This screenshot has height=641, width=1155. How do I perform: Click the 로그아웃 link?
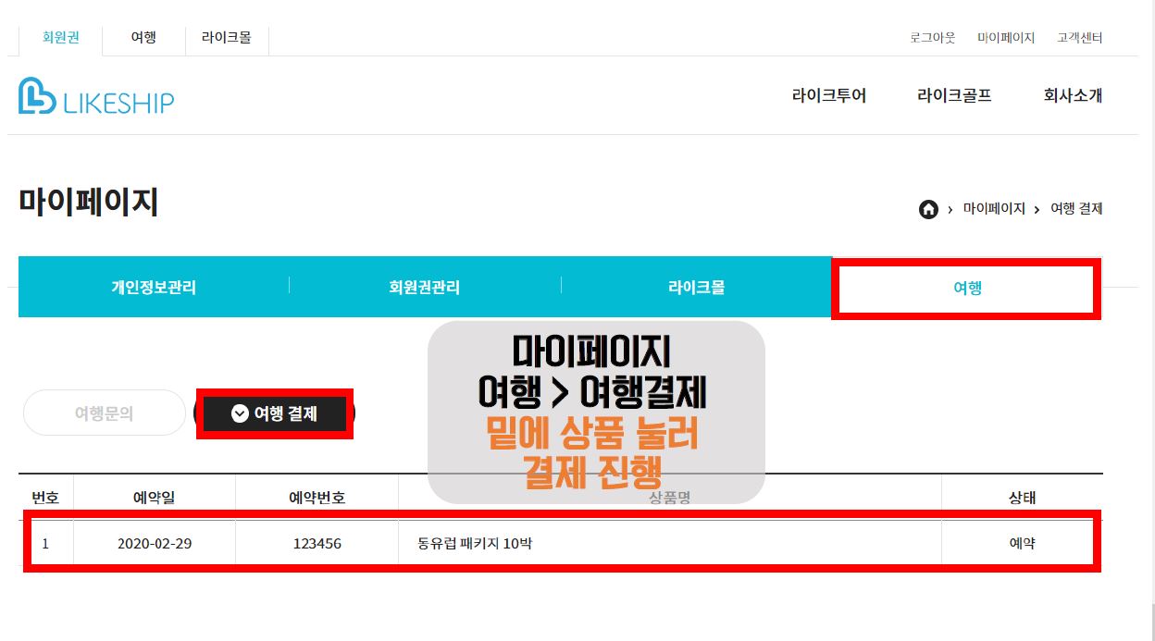[x=933, y=38]
